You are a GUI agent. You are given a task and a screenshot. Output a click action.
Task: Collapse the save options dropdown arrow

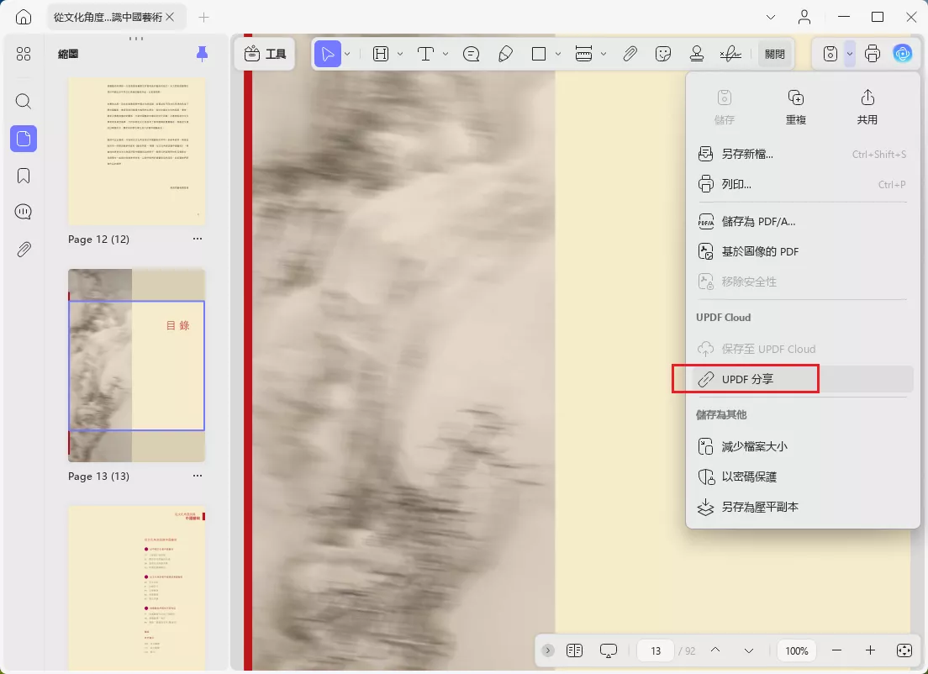click(849, 55)
